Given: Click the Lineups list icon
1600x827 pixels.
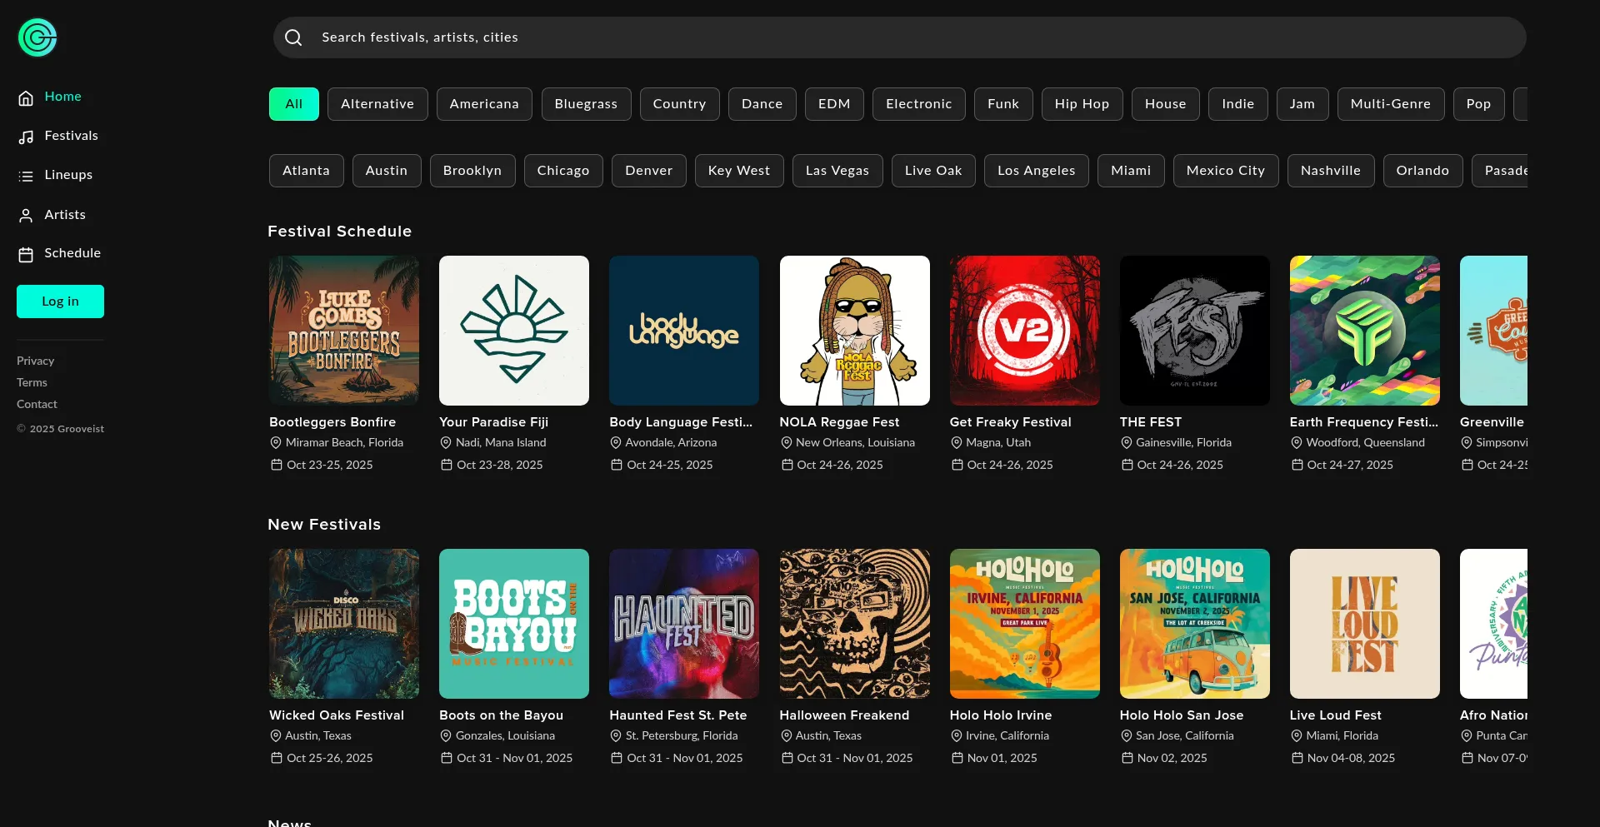Looking at the screenshot, I should (x=26, y=176).
